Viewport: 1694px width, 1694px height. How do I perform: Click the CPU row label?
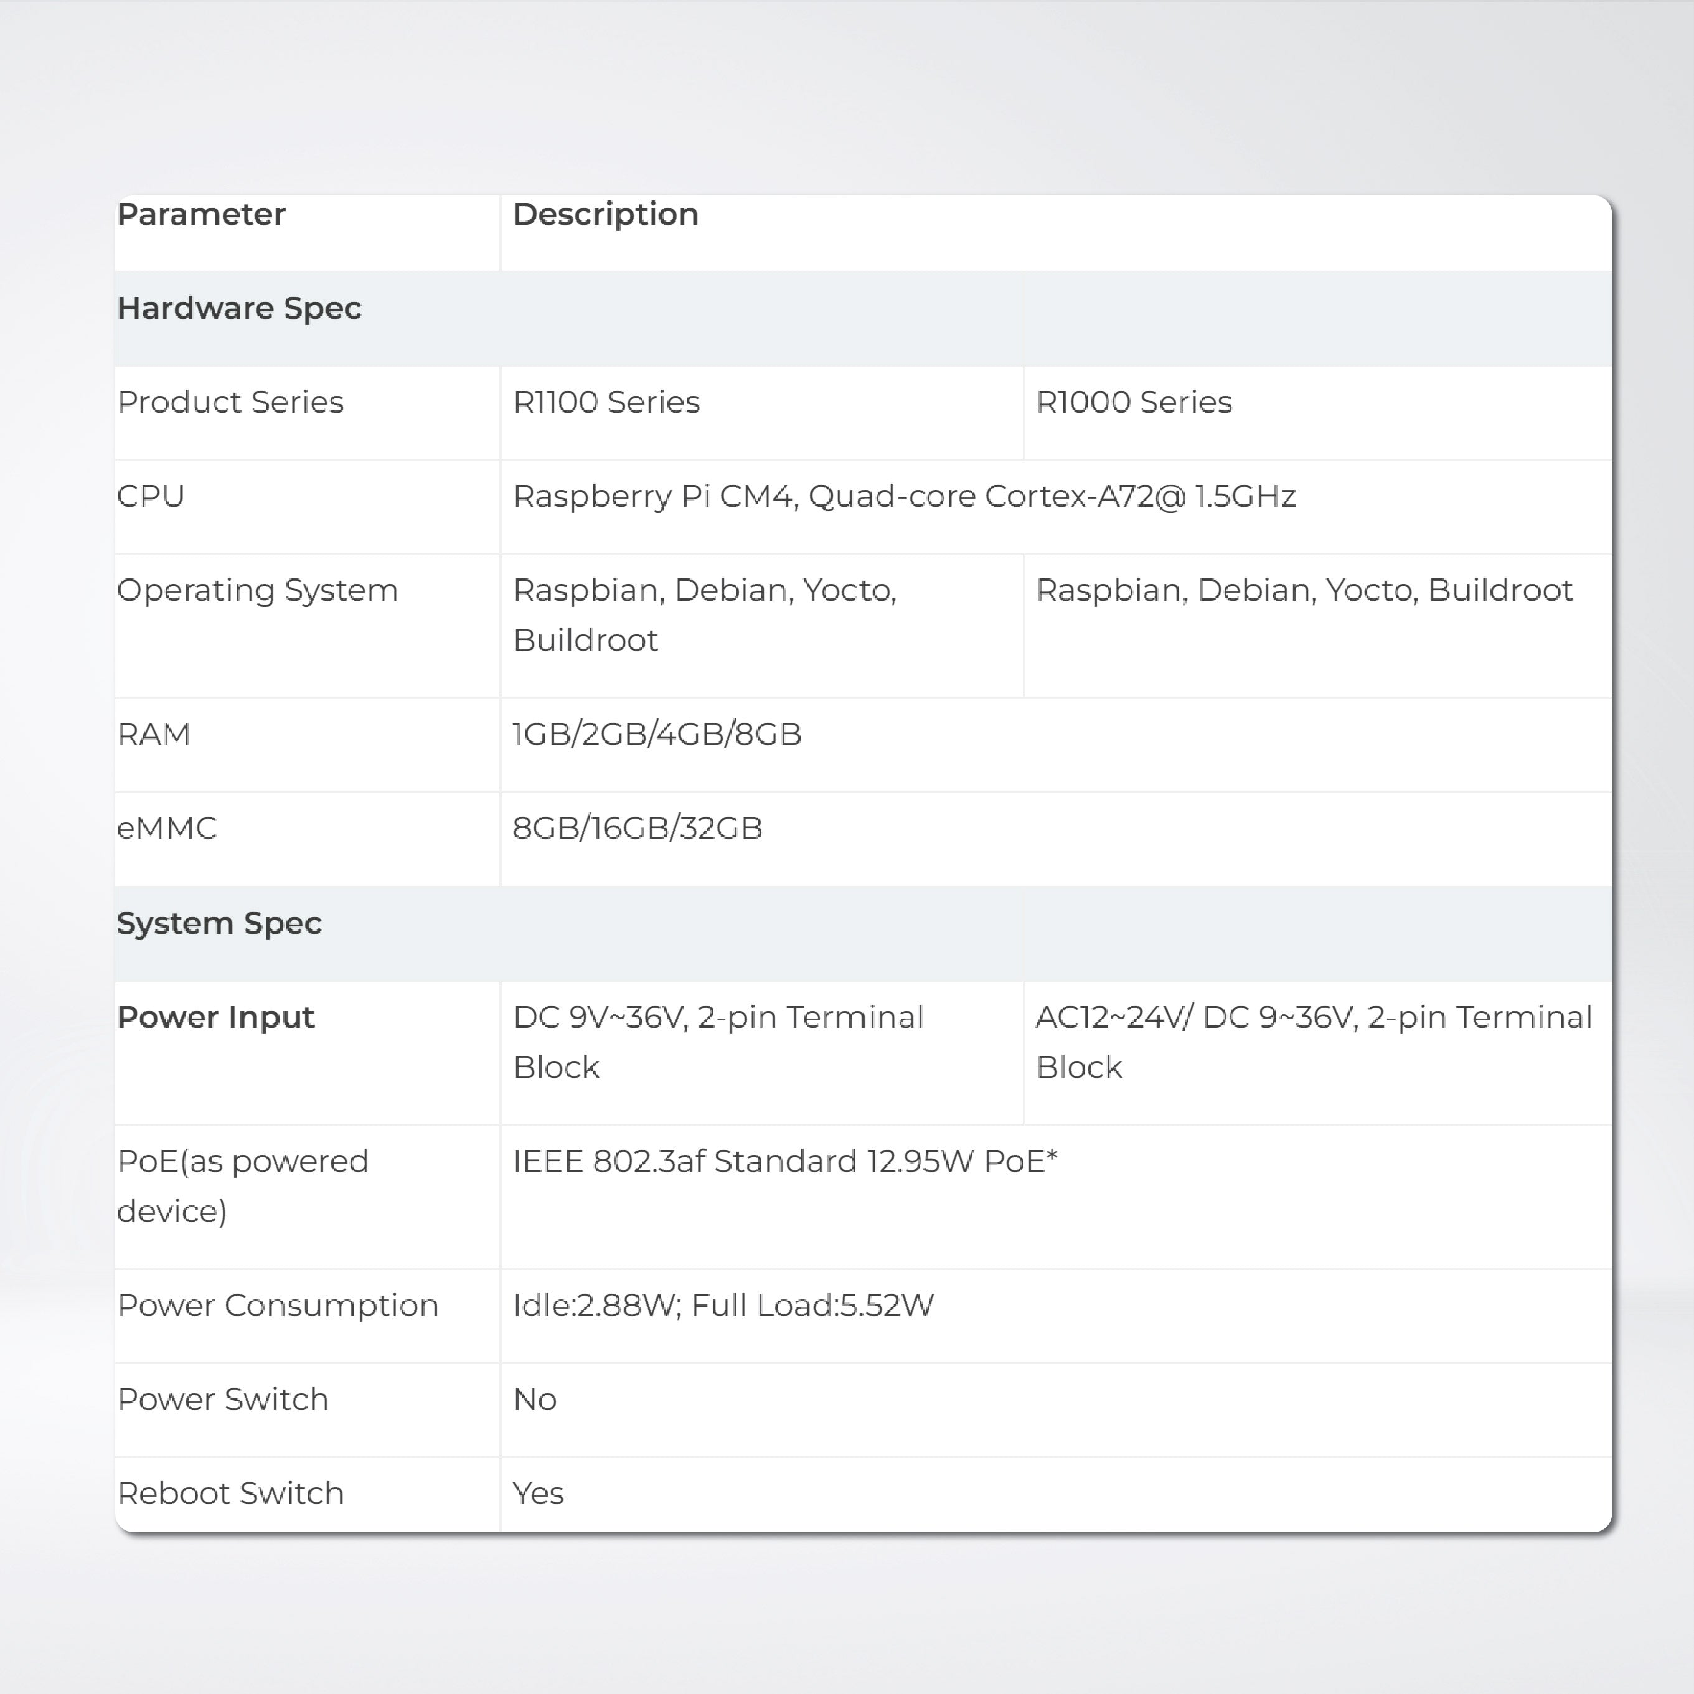coord(151,496)
